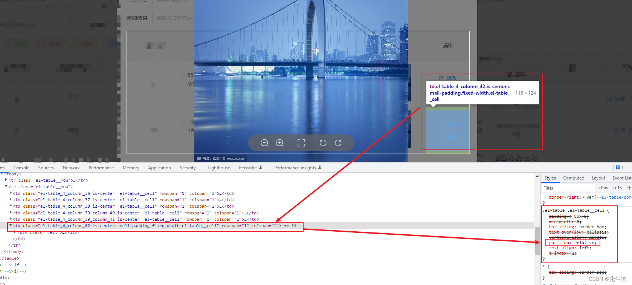This screenshot has height=285, width=632.
Task: Open the Application tab
Action: (x=159, y=168)
